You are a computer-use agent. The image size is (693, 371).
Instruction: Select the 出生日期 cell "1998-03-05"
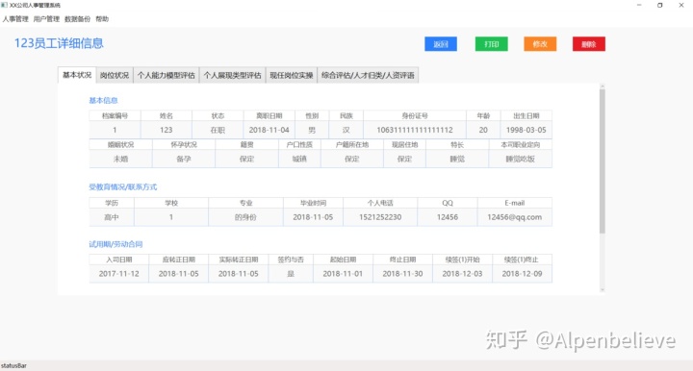pyautogui.click(x=526, y=130)
